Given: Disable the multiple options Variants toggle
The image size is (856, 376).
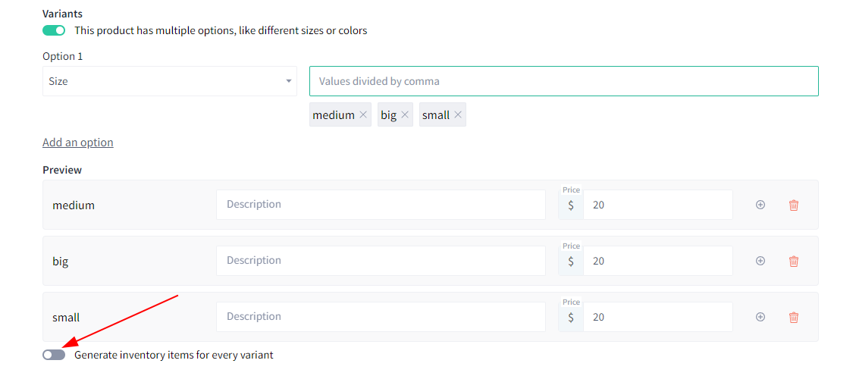Looking at the screenshot, I should point(54,30).
